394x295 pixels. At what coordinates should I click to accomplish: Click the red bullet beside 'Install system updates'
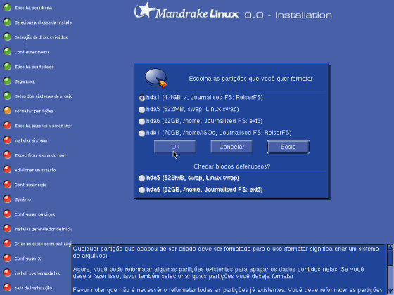tap(7, 273)
